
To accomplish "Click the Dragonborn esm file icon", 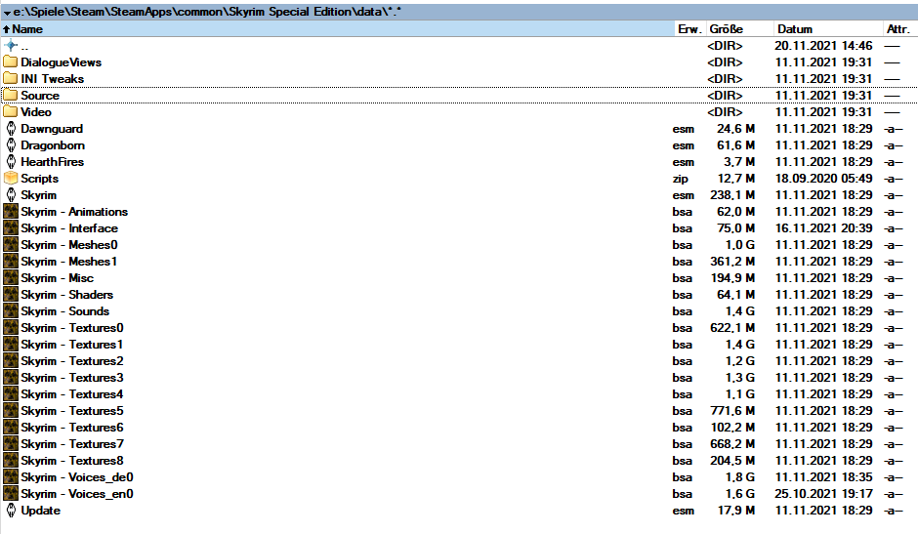I will [x=11, y=145].
